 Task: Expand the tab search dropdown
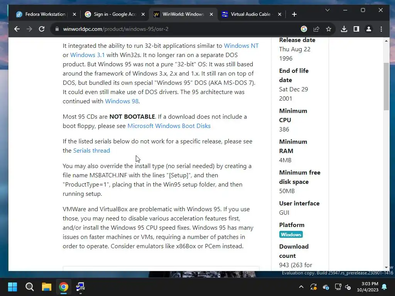click(x=327, y=10)
